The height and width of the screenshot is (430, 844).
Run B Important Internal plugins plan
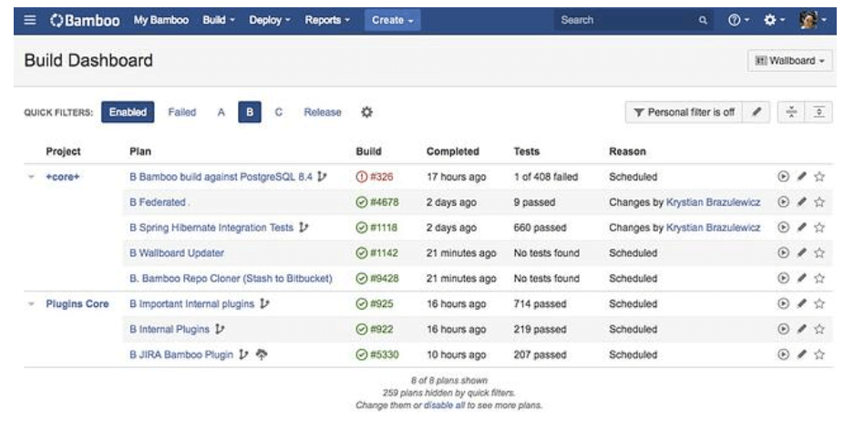783,303
